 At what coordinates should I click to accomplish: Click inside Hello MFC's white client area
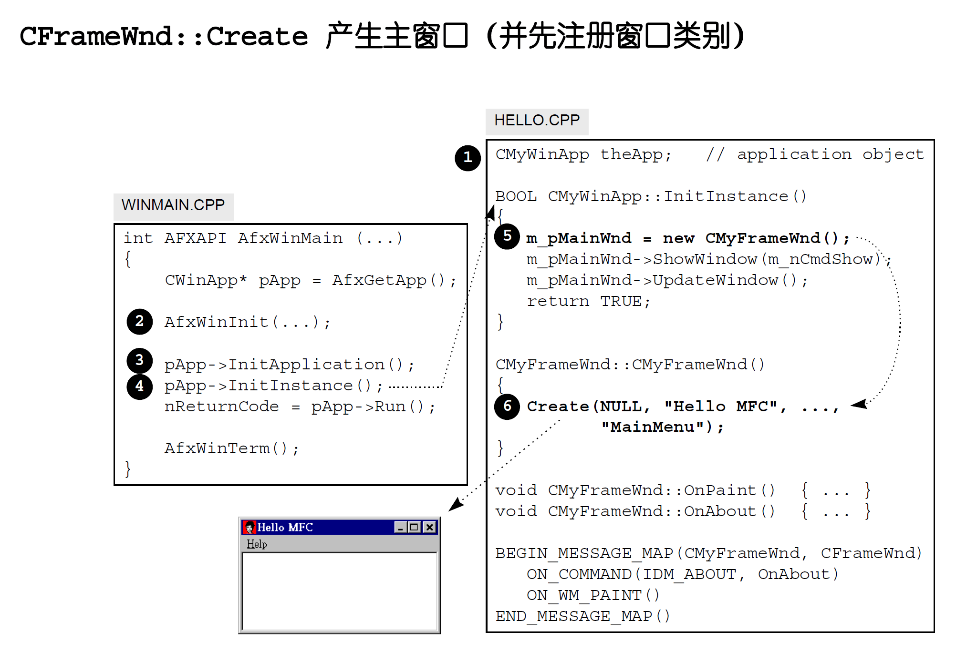pos(339,591)
